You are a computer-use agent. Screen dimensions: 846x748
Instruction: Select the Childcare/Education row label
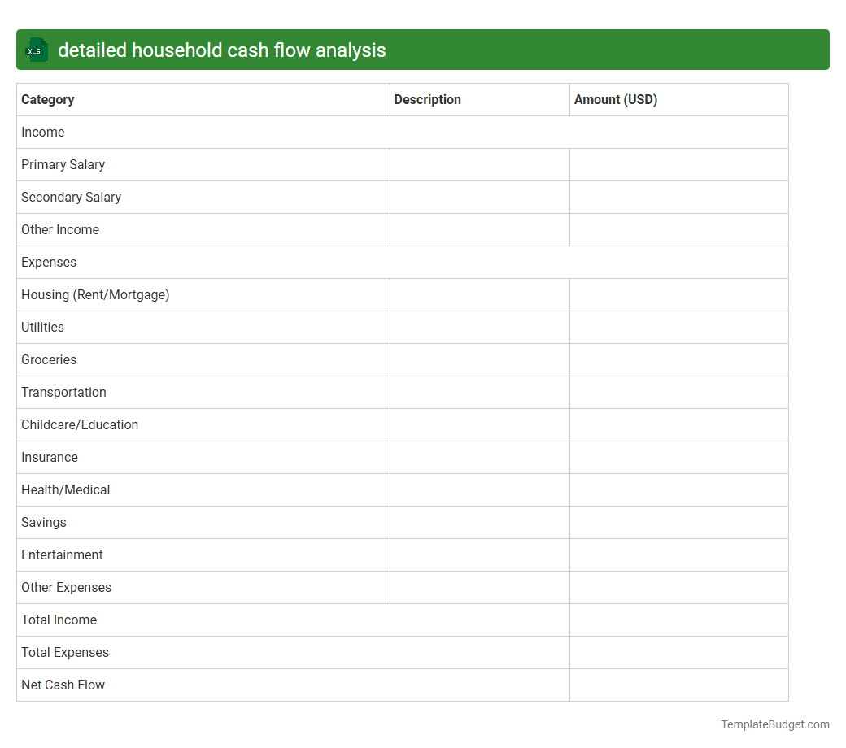pyautogui.click(x=79, y=424)
